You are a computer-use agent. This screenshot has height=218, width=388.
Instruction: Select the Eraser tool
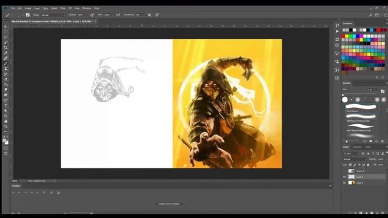pyautogui.click(x=5, y=79)
